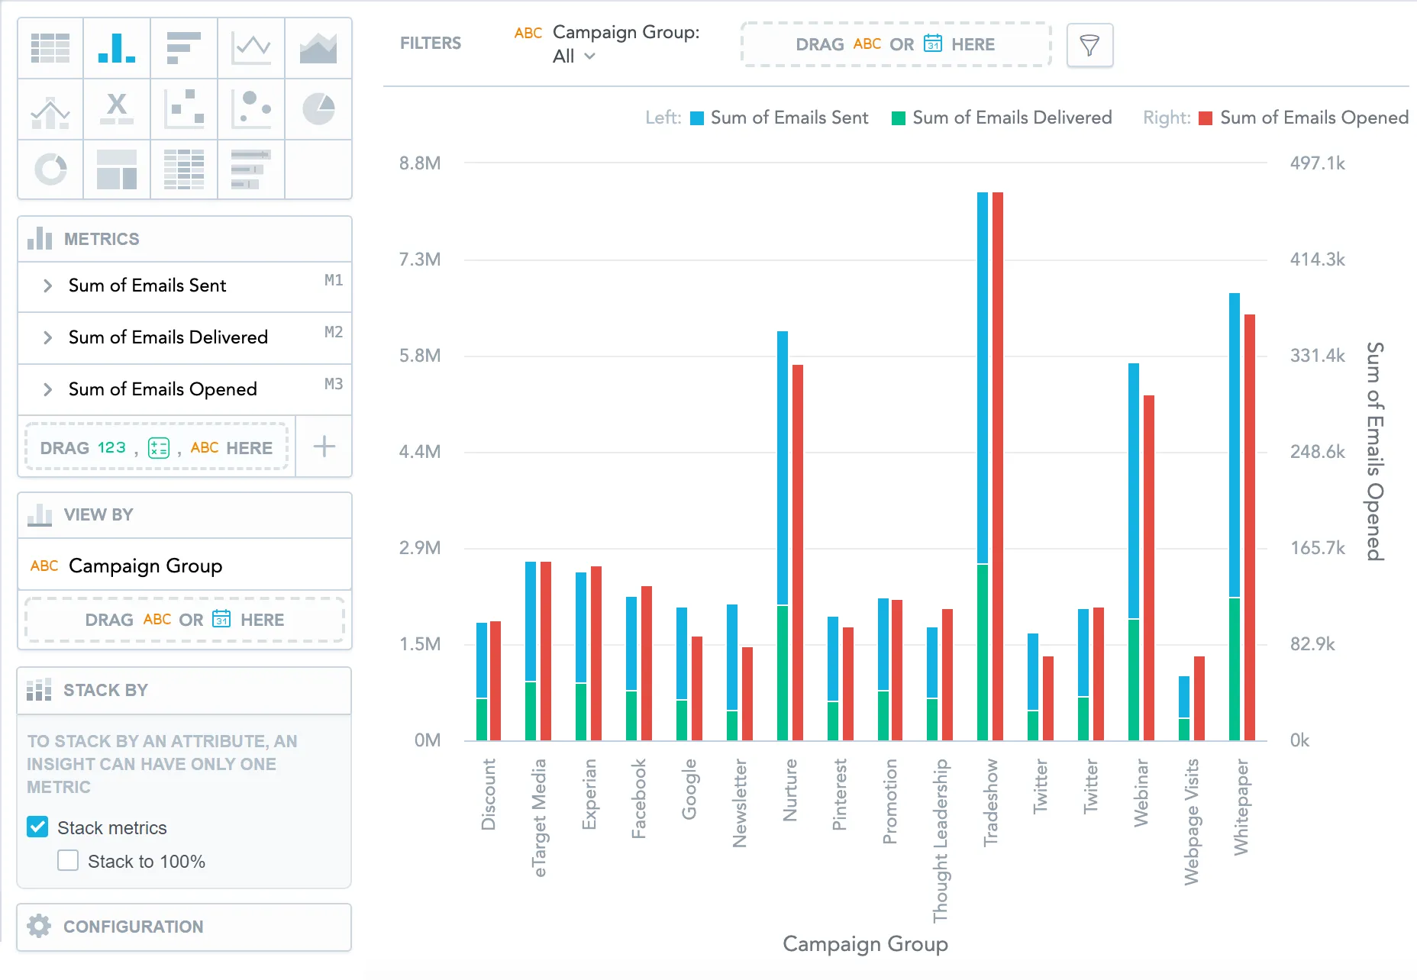This screenshot has width=1417, height=980.
Task: Select the combo chart visualization
Action: (x=50, y=109)
